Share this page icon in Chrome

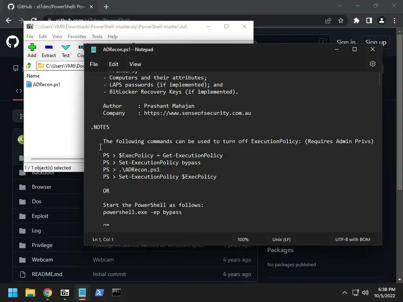328,21
